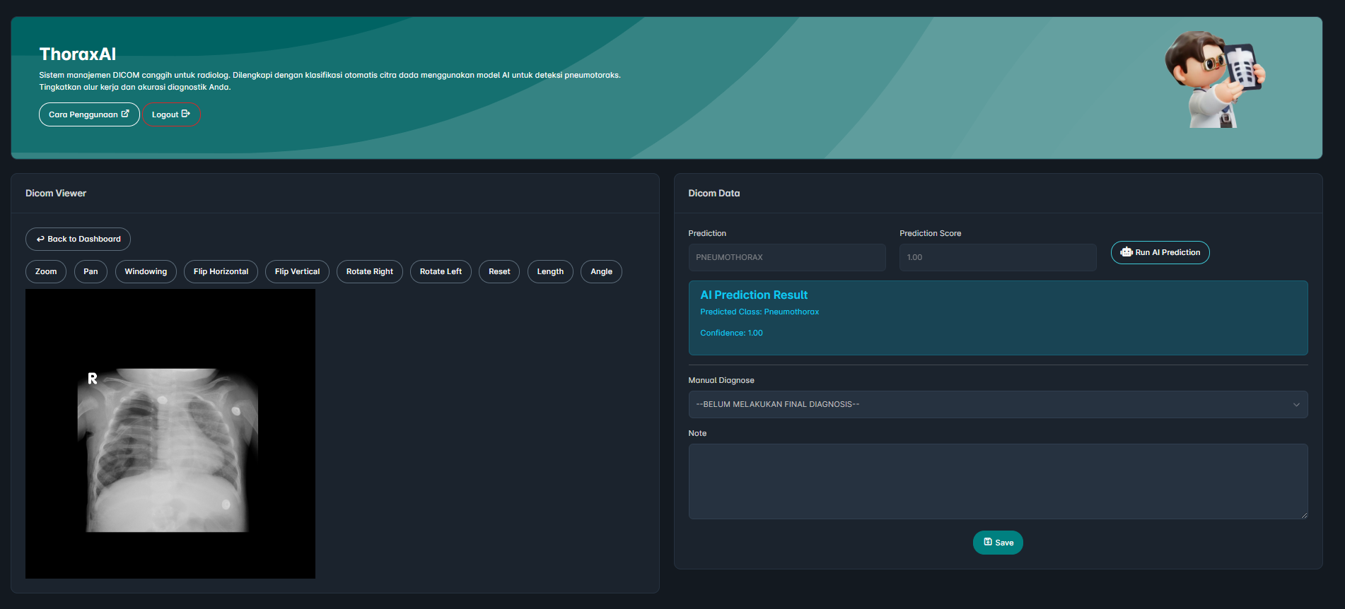Viewport: 1345px width, 609px height.
Task: Open the Manual Diagnose dropdown
Action: point(997,404)
